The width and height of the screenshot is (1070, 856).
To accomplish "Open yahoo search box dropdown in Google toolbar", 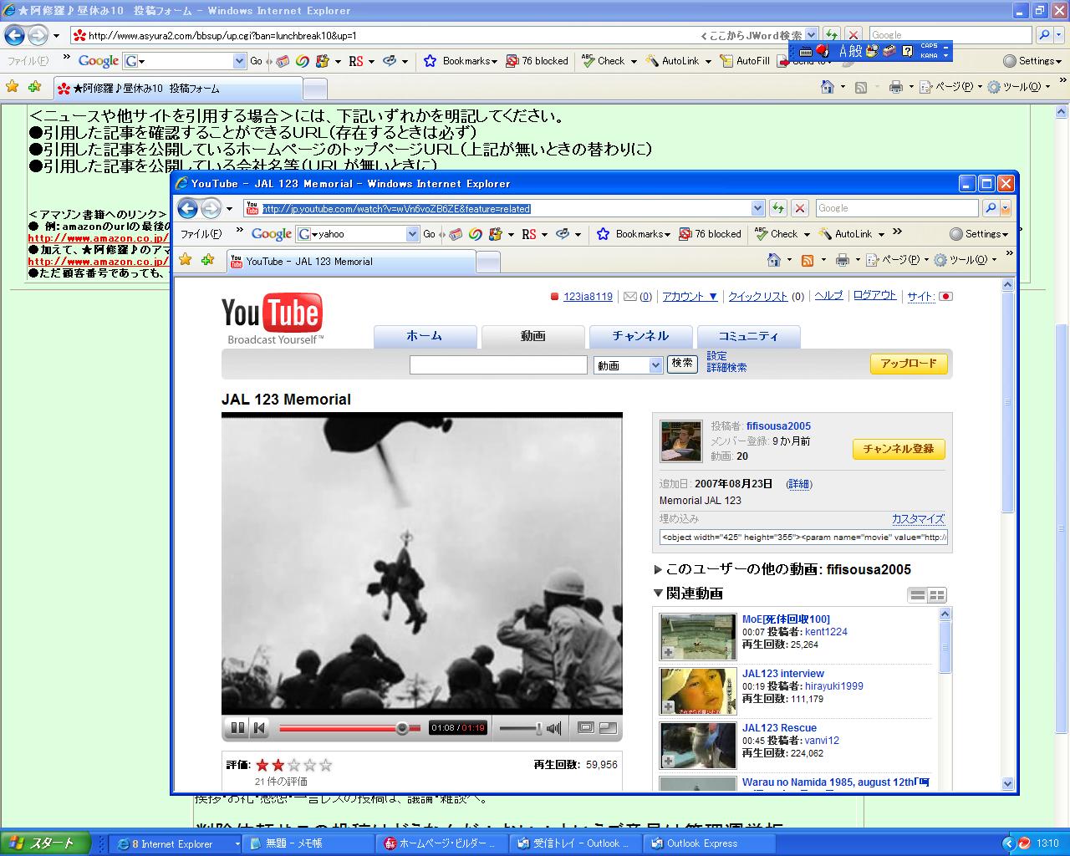I will pyautogui.click(x=412, y=234).
